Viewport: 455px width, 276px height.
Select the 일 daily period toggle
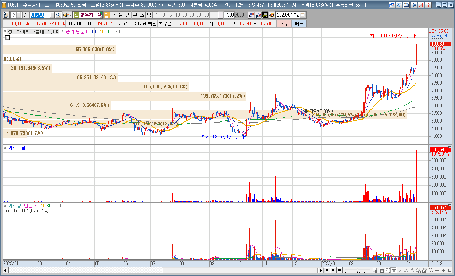pyautogui.click(x=106, y=15)
